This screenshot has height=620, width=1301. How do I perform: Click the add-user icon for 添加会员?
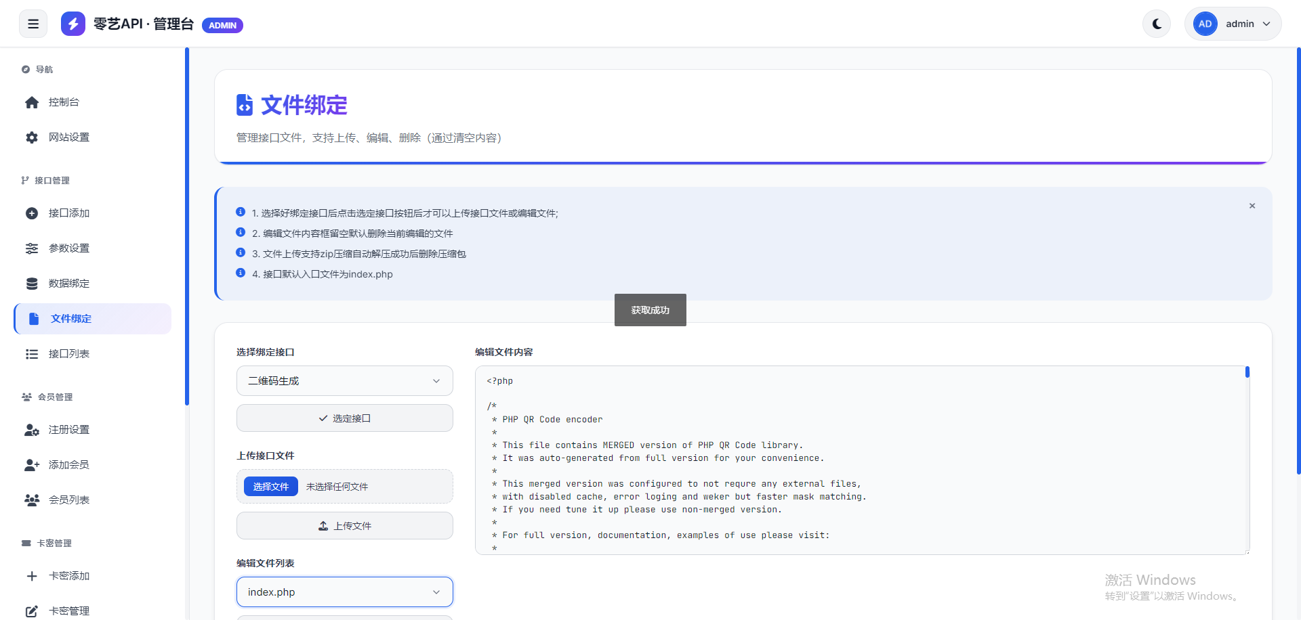(32, 465)
